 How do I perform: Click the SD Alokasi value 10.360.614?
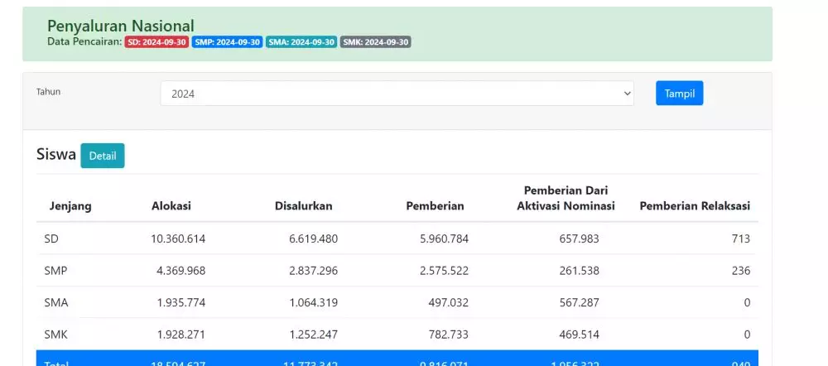178,238
